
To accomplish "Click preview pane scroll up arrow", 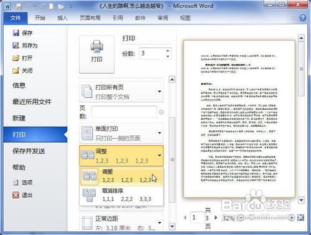I will pos(301,38).
